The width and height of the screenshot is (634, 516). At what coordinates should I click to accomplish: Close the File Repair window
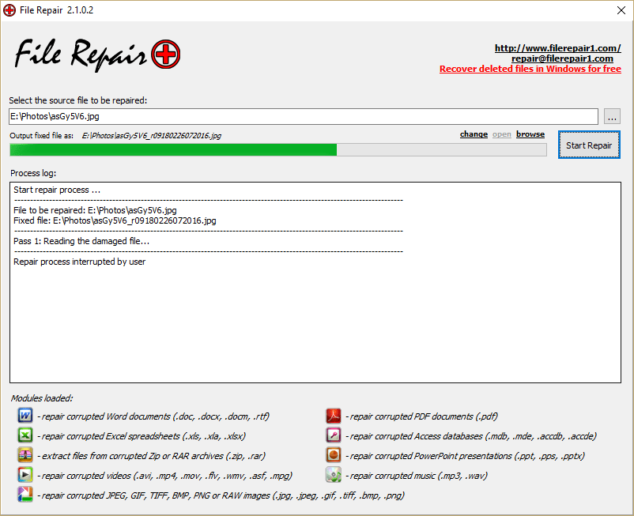coord(621,10)
